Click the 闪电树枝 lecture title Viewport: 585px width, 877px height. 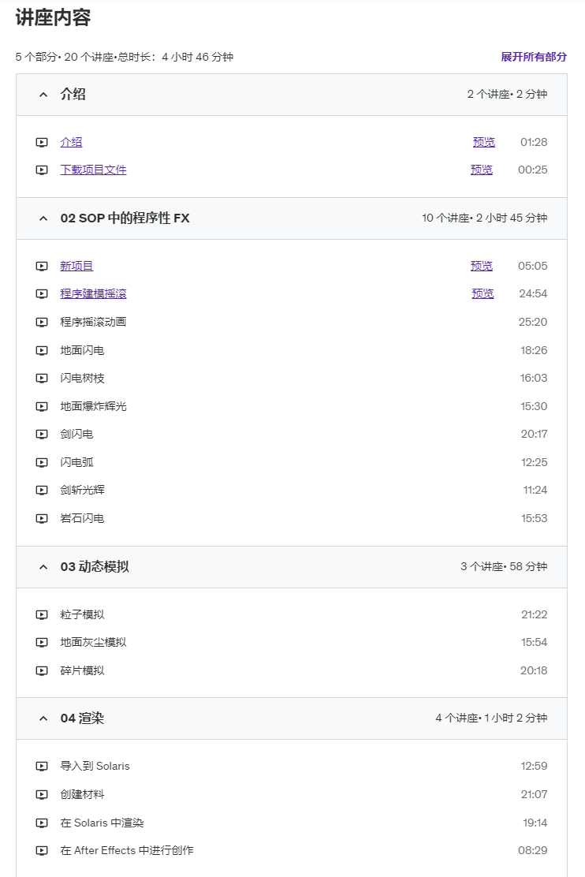[x=82, y=378]
